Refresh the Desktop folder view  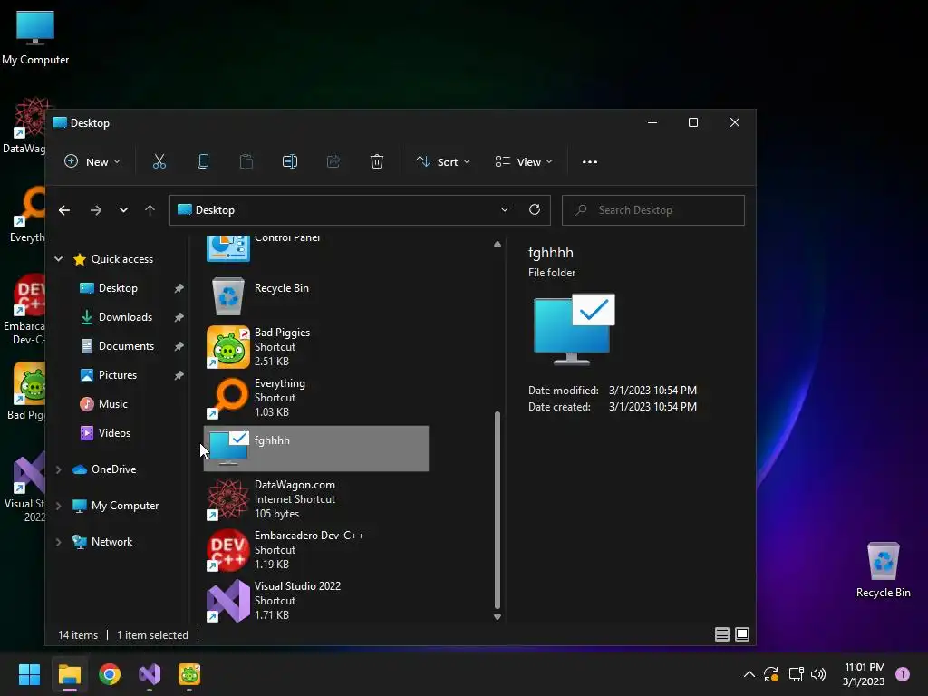pyautogui.click(x=535, y=209)
